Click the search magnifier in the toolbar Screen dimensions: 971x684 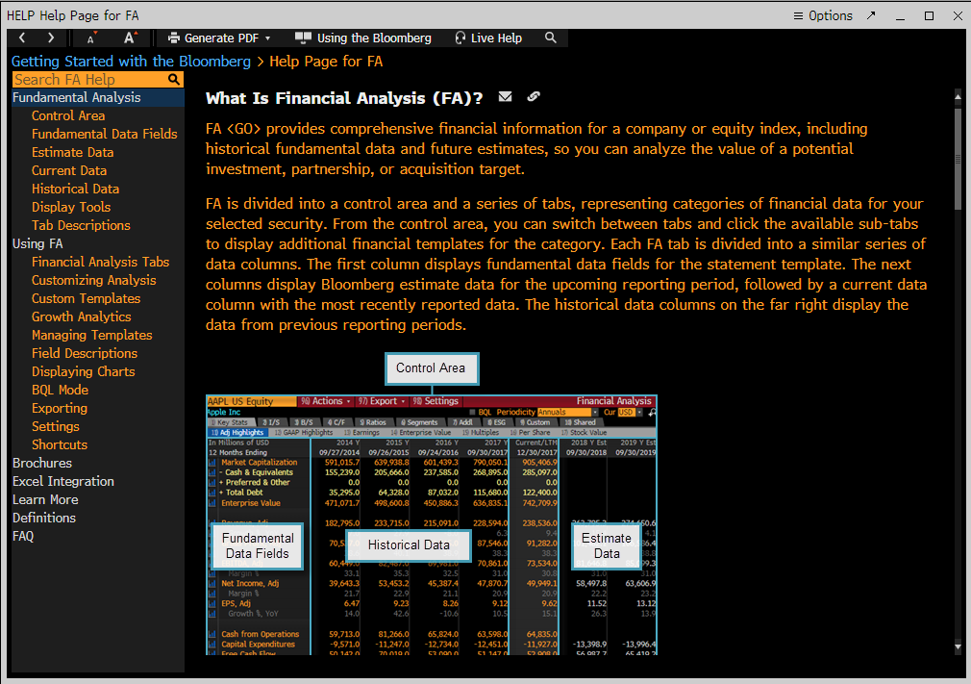click(551, 38)
